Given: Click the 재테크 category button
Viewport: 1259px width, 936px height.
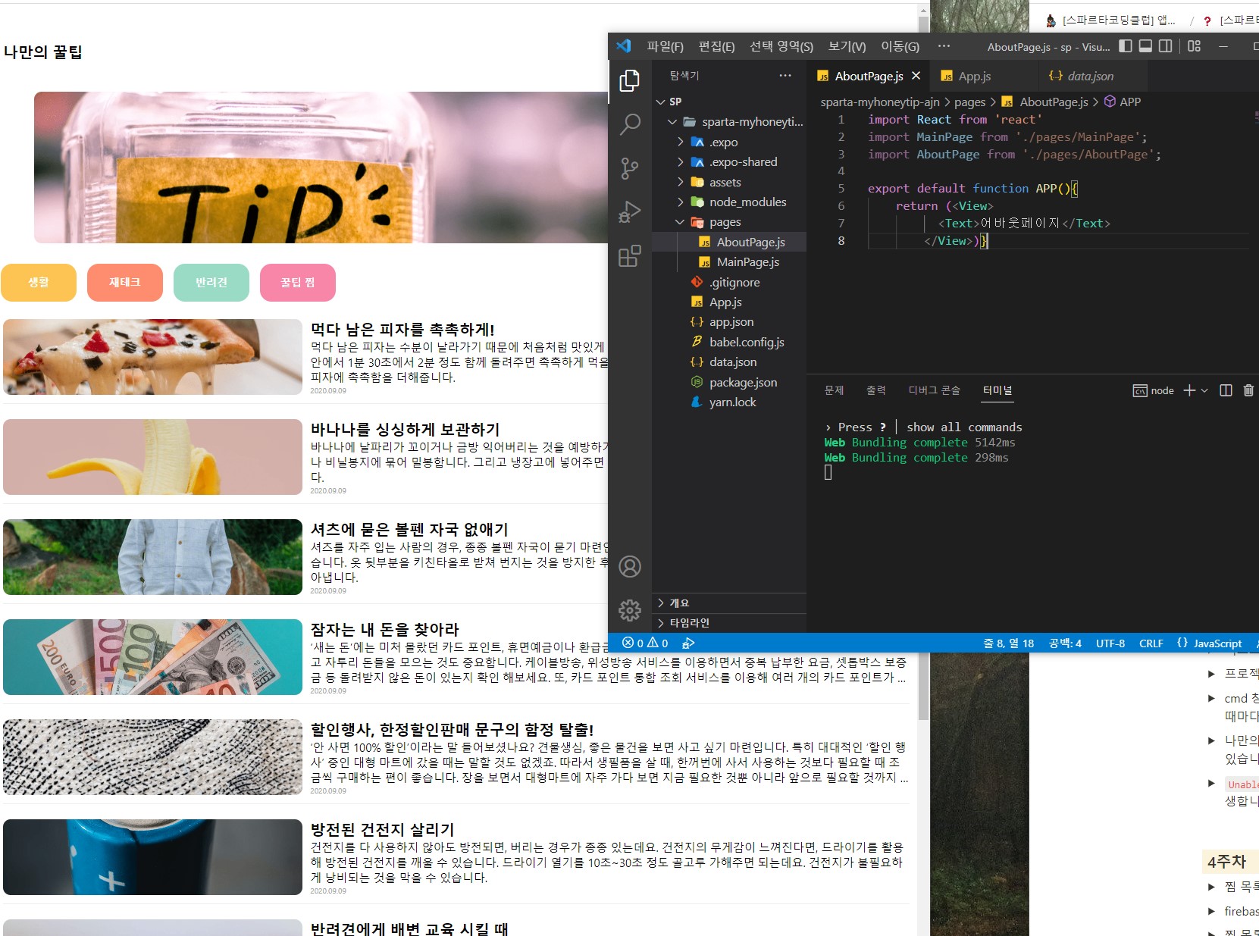Looking at the screenshot, I should coord(125,283).
